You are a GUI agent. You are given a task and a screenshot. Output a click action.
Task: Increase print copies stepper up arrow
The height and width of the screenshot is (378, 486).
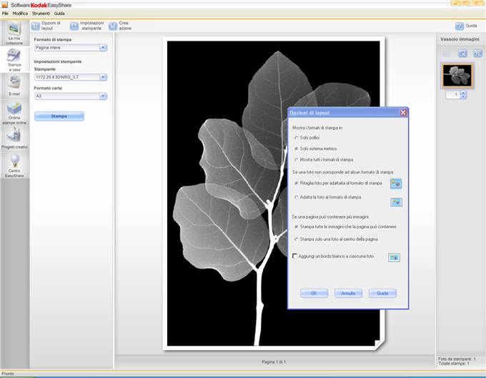click(463, 93)
